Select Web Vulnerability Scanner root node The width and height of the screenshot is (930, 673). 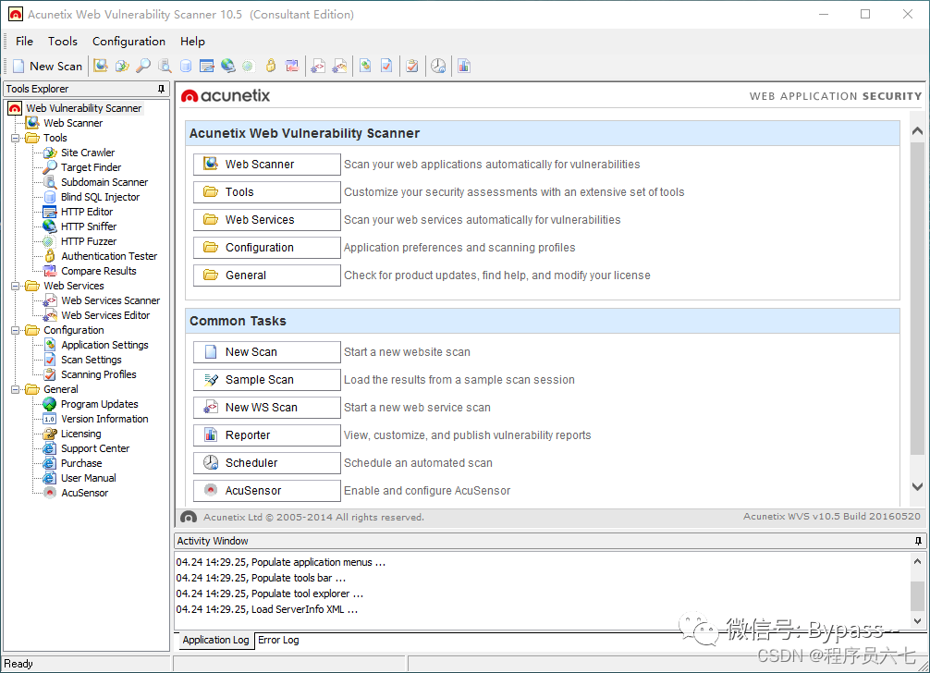click(83, 108)
